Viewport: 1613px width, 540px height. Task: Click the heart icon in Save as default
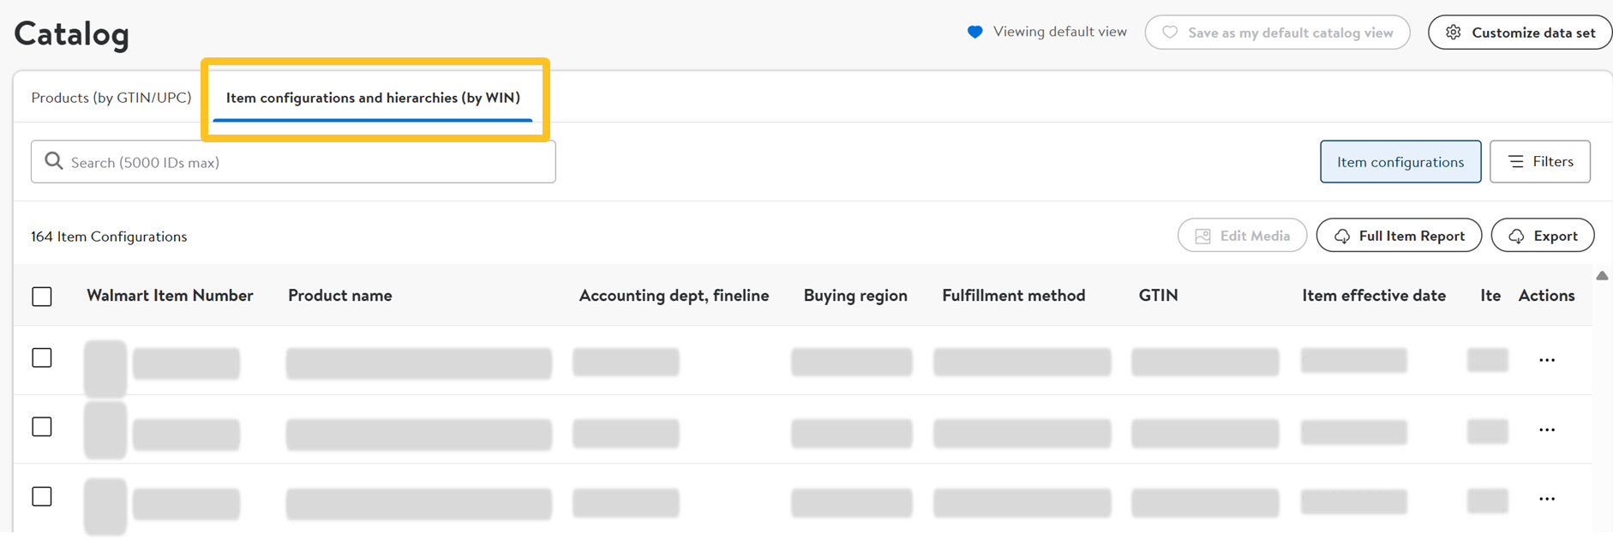[x=1170, y=33]
